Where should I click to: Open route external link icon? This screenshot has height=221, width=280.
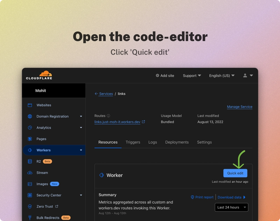[x=143, y=122]
